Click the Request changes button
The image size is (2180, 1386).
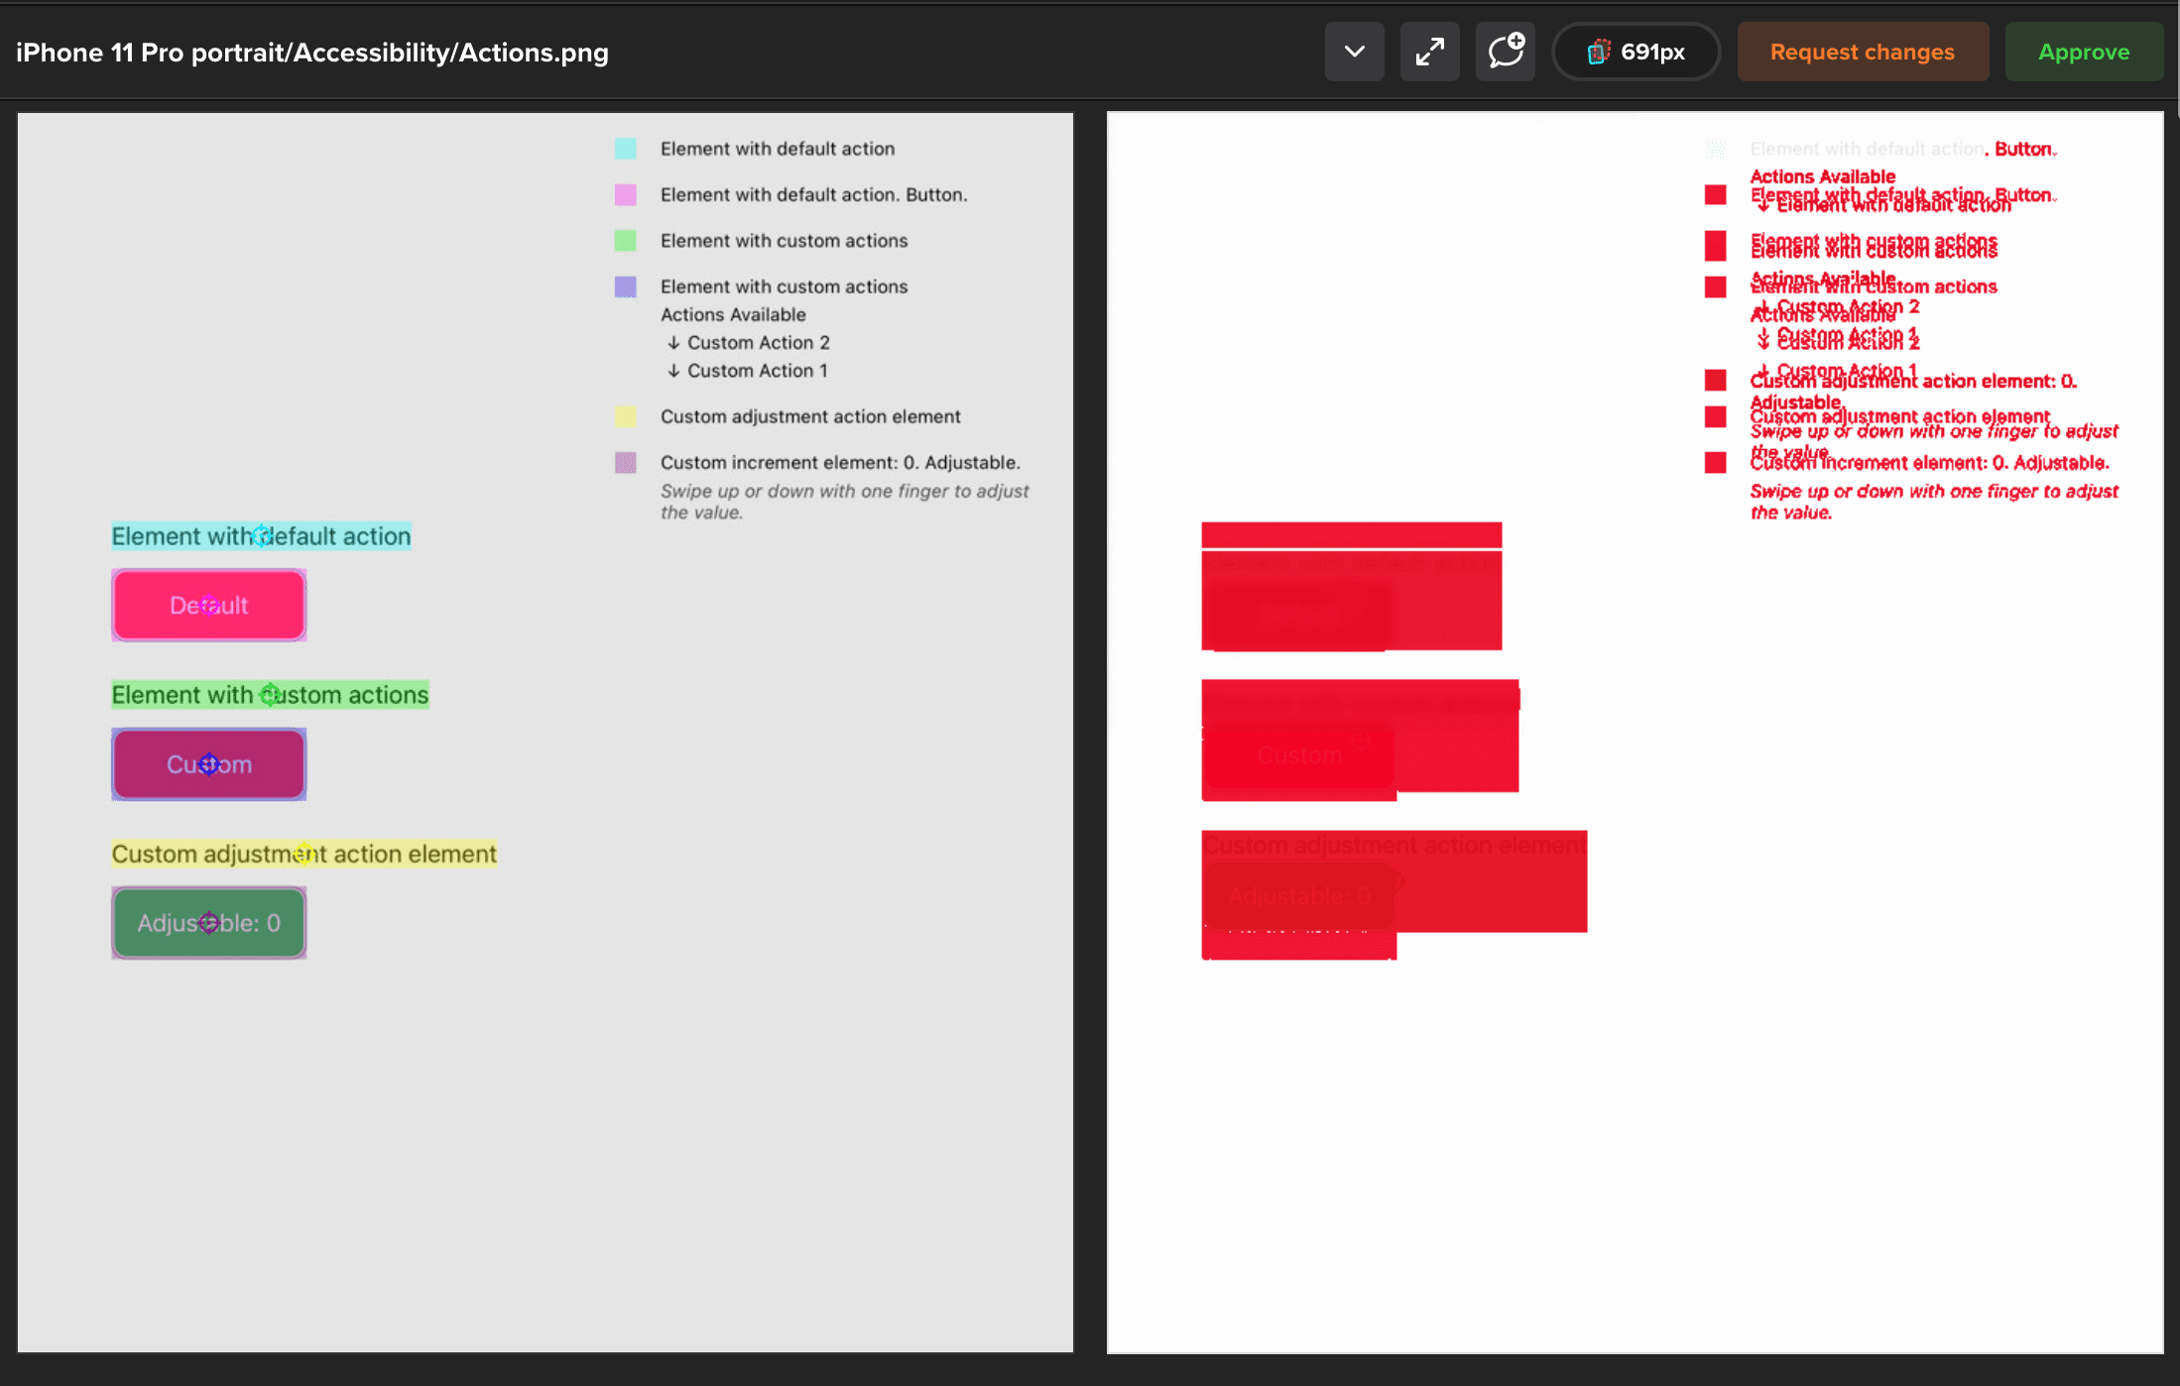click(1862, 52)
